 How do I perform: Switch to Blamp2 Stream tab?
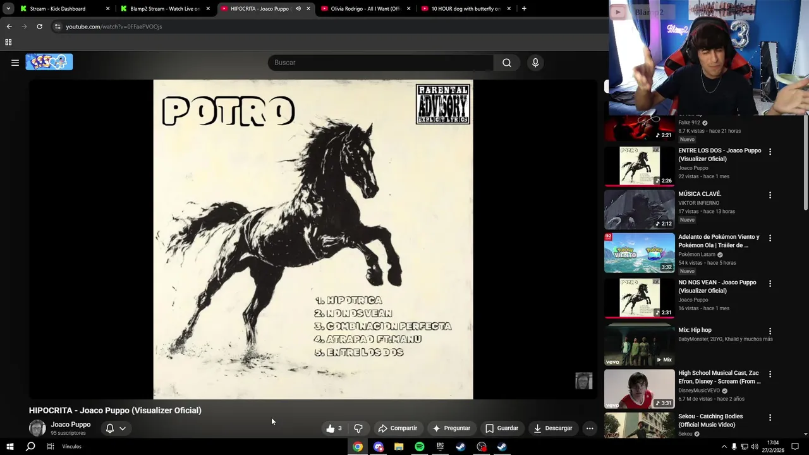(x=166, y=9)
